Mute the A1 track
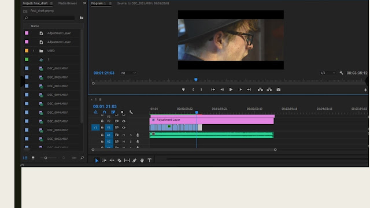Image resolution: width=370 pixels, height=208 pixels. [x=123, y=135]
